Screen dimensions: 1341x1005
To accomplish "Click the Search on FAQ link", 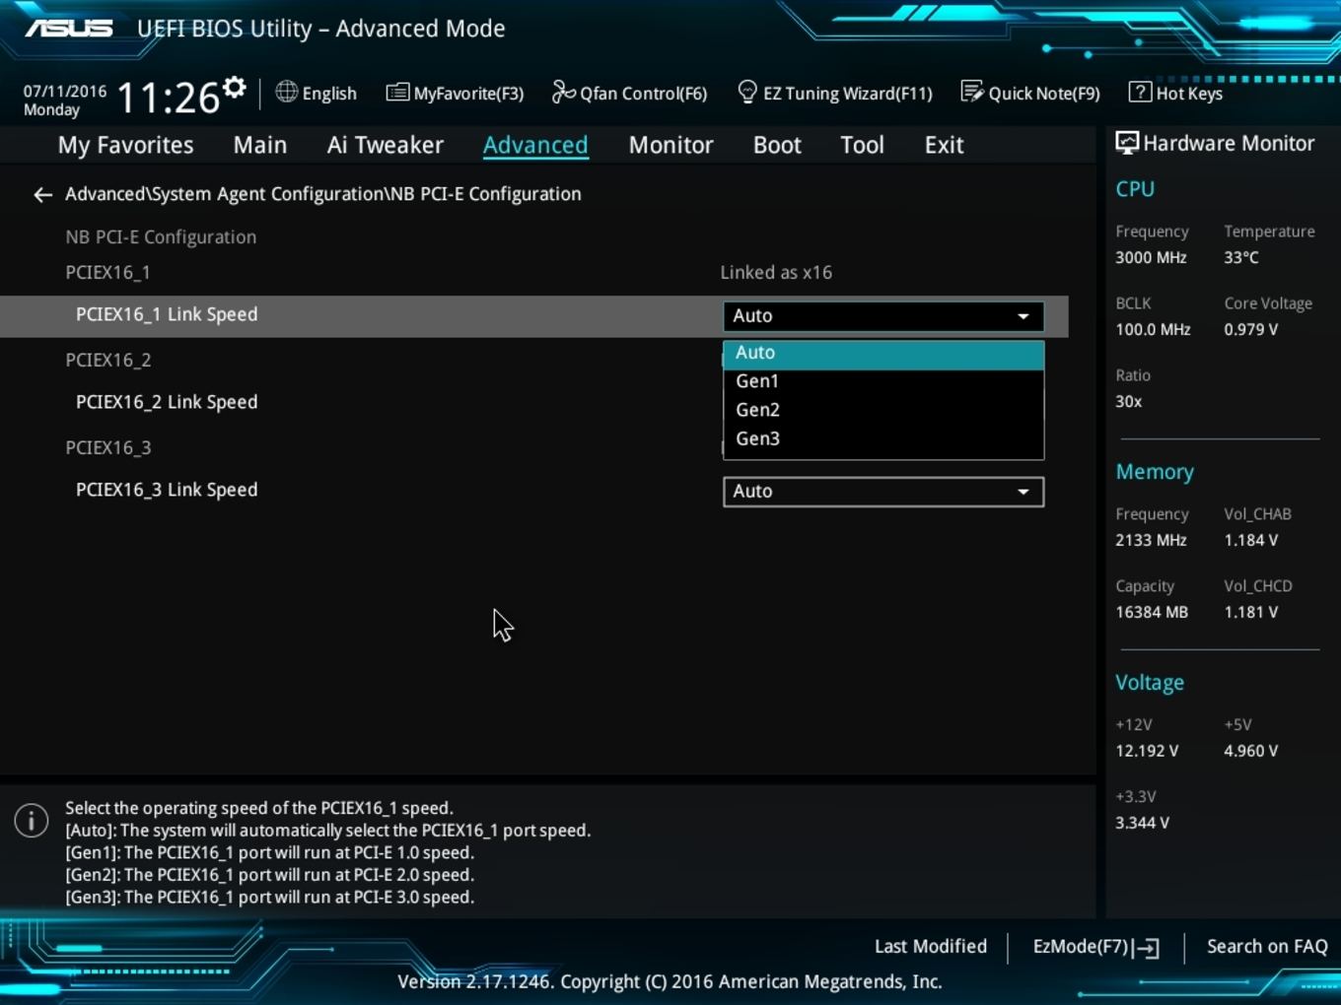I will click(x=1267, y=946).
